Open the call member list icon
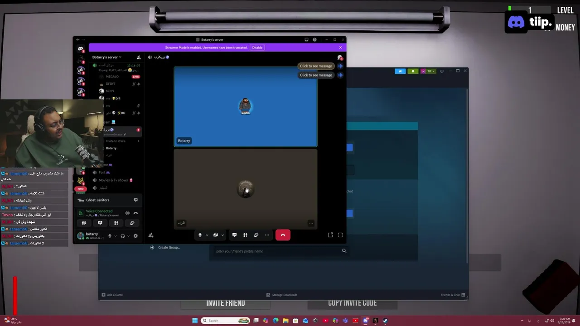The image size is (580, 326). coord(151,235)
